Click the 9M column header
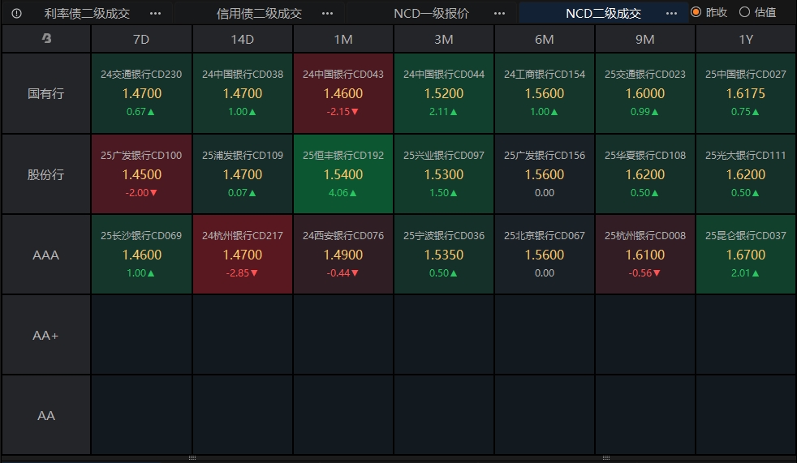Screen dimensions: 797x463 (645, 39)
